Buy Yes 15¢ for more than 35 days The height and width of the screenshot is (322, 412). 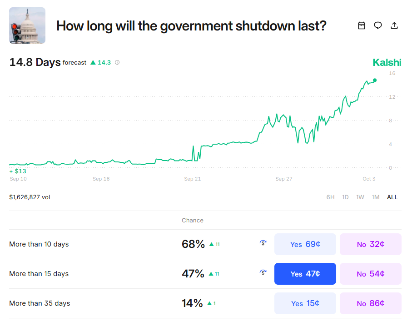coord(305,303)
